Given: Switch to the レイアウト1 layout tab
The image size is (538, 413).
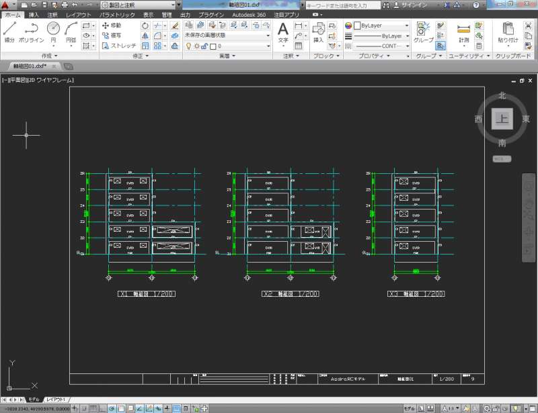Looking at the screenshot, I should (56, 399).
